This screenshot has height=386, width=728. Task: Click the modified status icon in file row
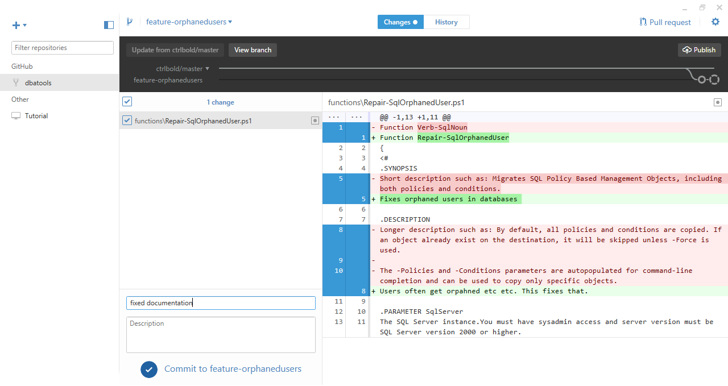pyautogui.click(x=315, y=121)
